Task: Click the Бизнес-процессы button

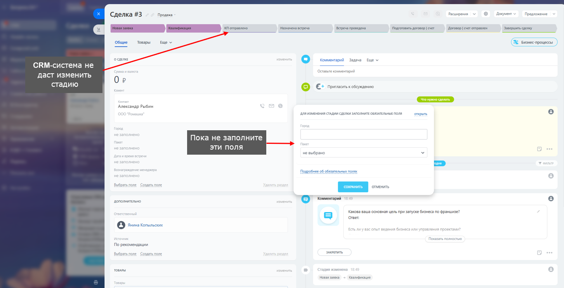Action: click(534, 42)
